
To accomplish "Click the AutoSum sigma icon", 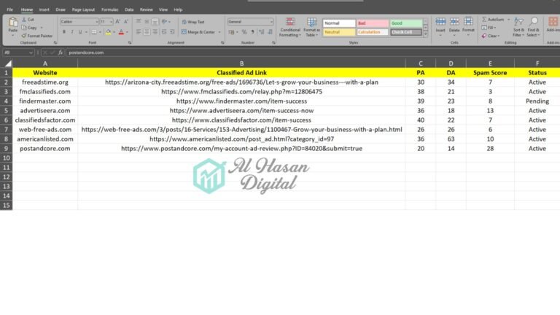I will 484,20.
